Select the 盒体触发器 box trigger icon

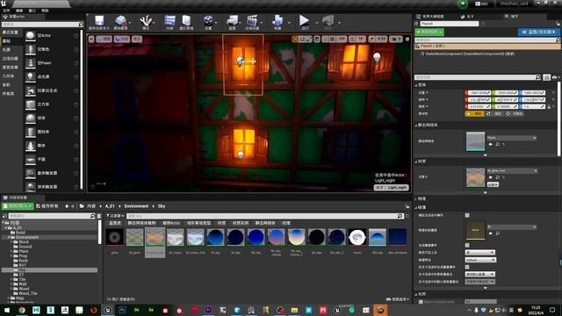[31, 173]
